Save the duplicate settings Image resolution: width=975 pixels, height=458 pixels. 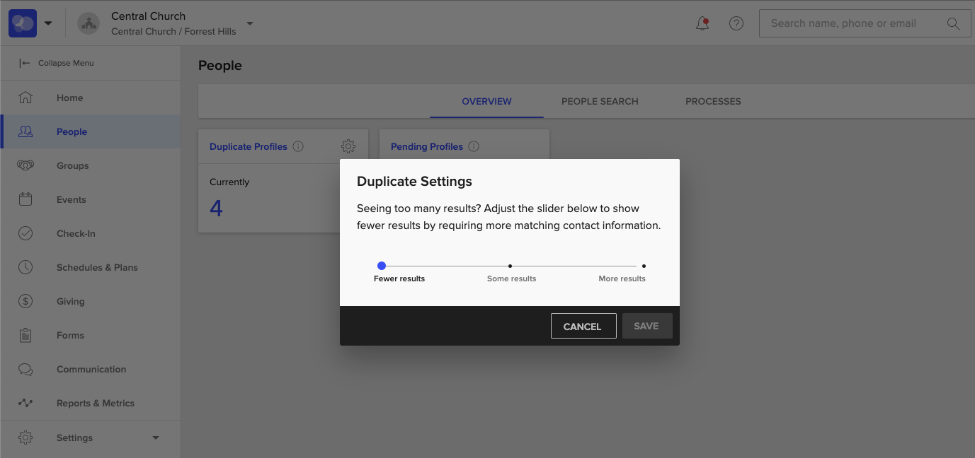pos(646,326)
